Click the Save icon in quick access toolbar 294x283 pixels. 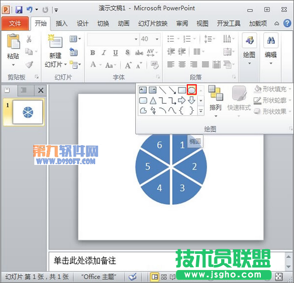coord(19,9)
